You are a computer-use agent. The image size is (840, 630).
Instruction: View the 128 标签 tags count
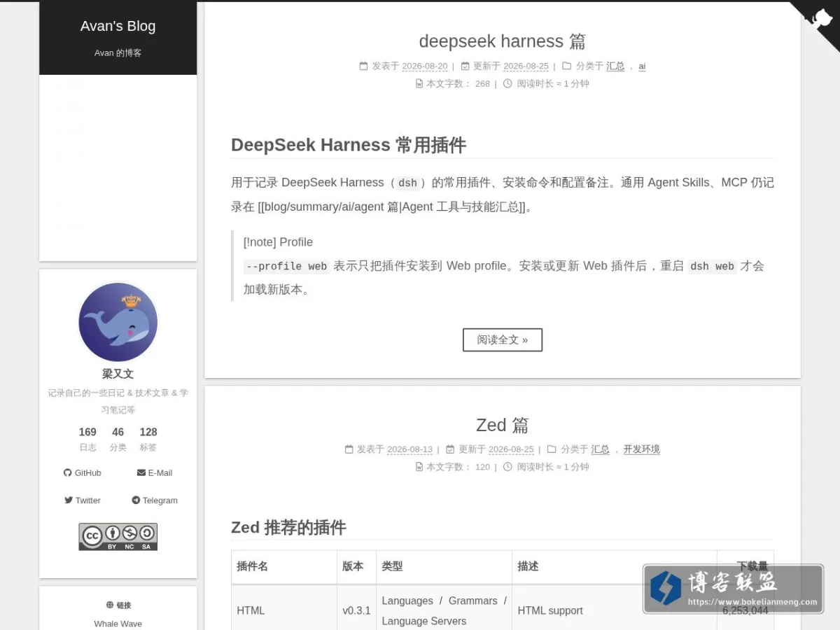tap(148, 439)
